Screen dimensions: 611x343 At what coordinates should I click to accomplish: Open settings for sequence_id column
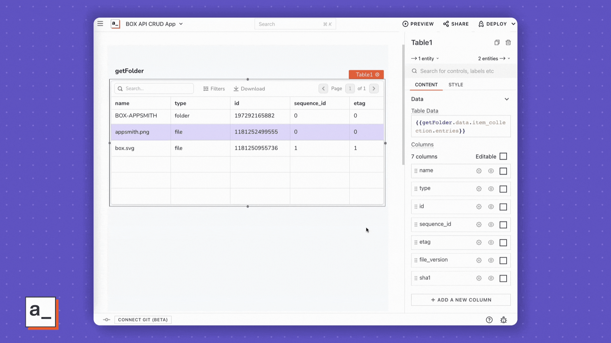pyautogui.click(x=479, y=225)
